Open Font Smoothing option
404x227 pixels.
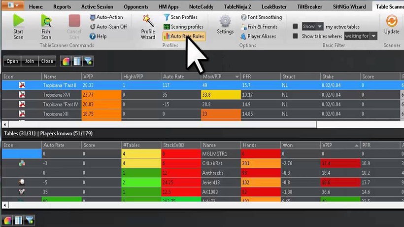(x=261, y=17)
